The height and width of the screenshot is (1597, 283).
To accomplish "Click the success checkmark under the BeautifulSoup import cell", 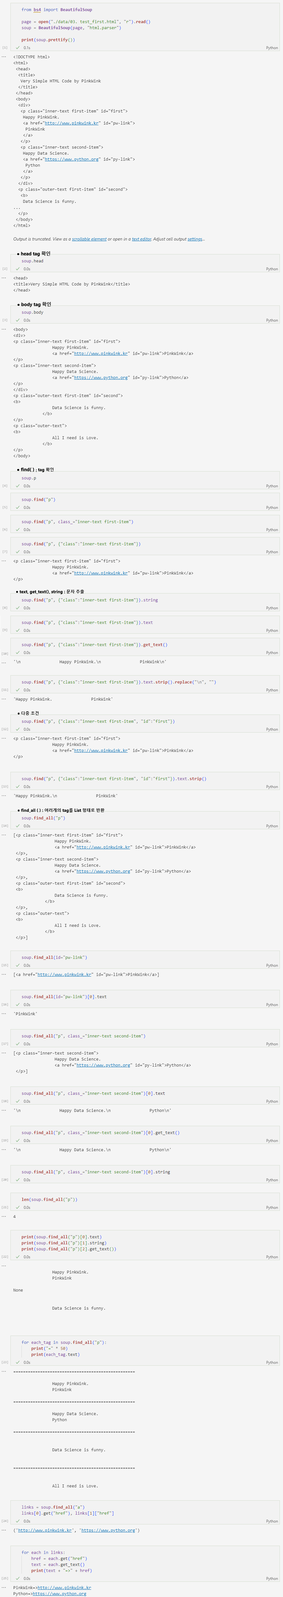I will click(x=18, y=48).
